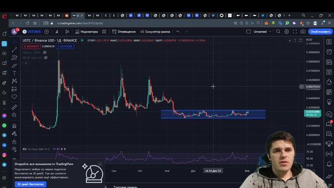Screen dimensions: 334x188
Task: Open the Watchlist panel in right sidebar
Action: click(x=329, y=42)
